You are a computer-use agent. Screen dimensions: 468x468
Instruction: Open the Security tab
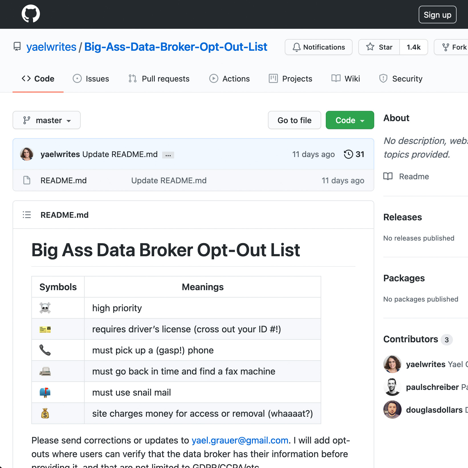point(401,79)
